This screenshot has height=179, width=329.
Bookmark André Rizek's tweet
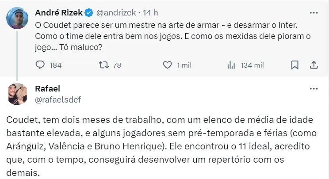tap(295, 65)
